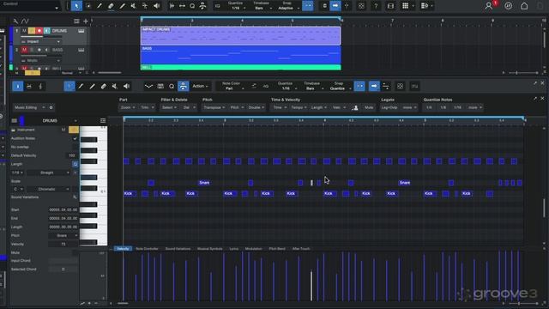This screenshot has width=549, height=309.
Task: Toggle the Mute checkbox in note inspector
Action: tap(75, 252)
